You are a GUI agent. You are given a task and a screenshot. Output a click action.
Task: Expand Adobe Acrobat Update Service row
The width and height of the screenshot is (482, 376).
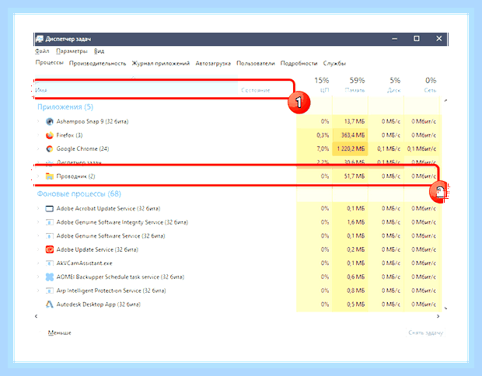[x=38, y=208]
